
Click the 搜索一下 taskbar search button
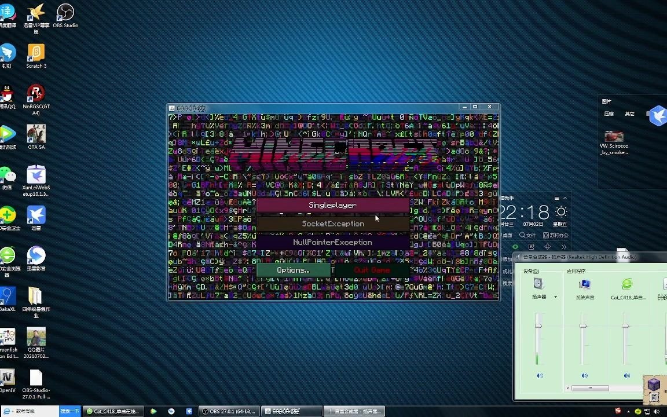(69, 411)
